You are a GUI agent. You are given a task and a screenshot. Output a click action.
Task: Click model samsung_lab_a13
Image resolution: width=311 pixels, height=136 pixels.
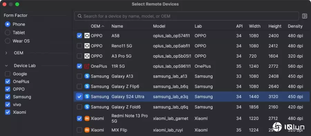pos(170,77)
